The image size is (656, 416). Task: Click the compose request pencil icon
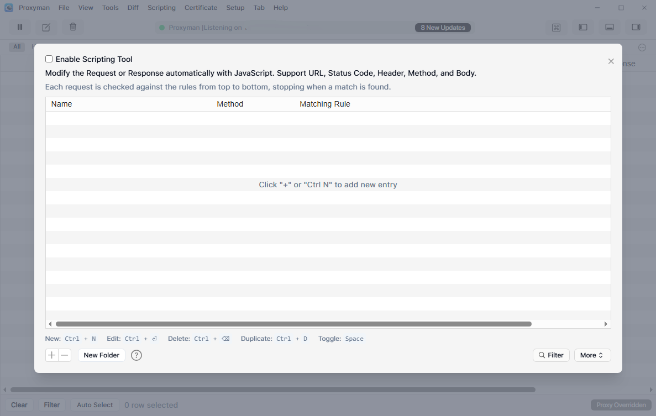46,27
